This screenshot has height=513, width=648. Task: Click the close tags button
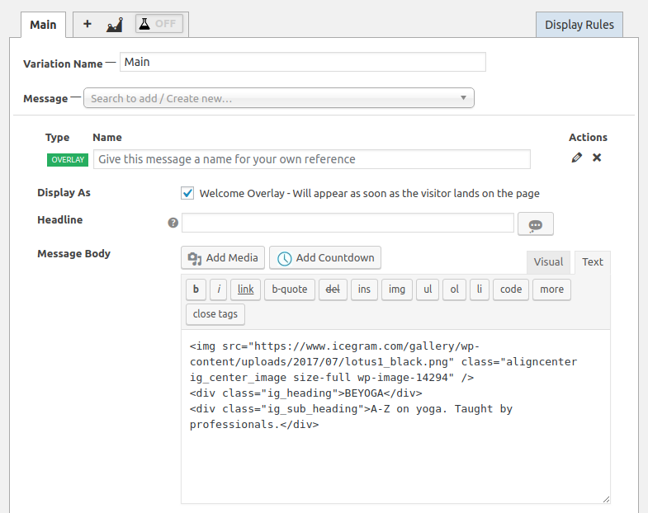(215, 314)
